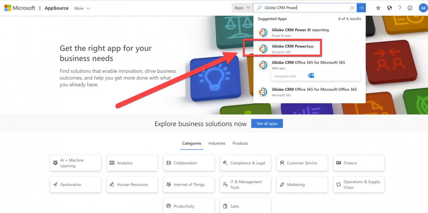Viewport: 428px width, 213px height.
Task: Switch to the Categories tab
Action: coord(192,143)
